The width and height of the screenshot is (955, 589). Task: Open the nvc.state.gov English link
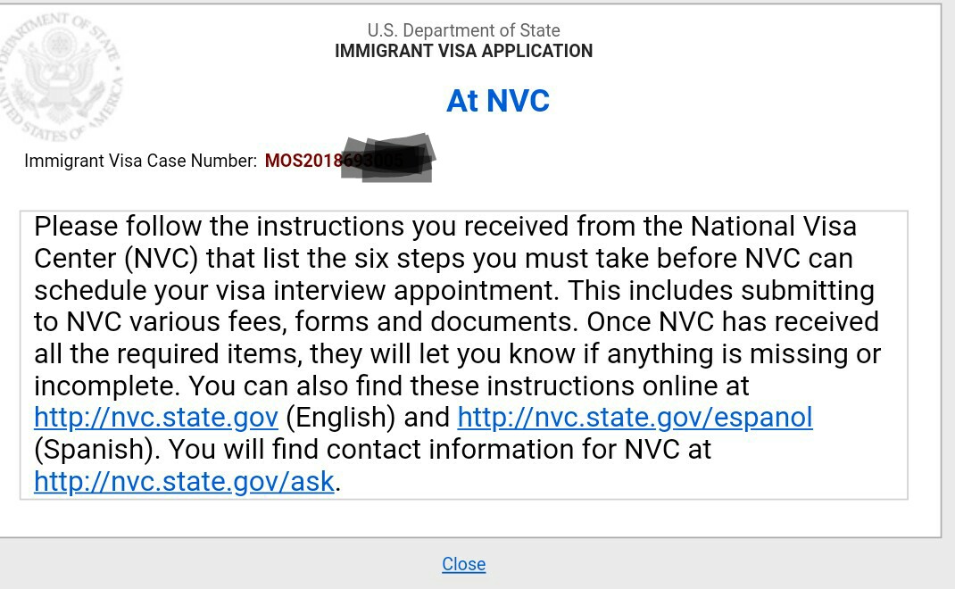156,418
